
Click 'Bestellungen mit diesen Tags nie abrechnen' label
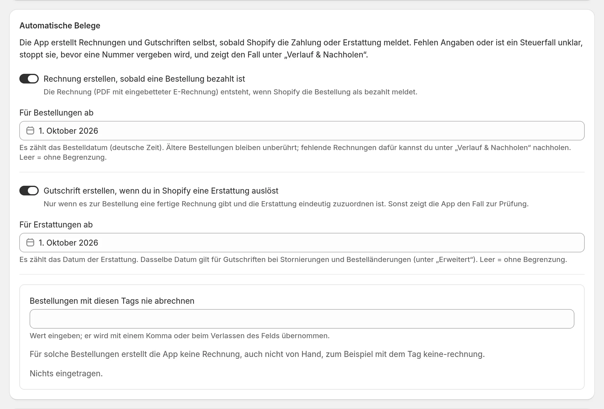112,301
